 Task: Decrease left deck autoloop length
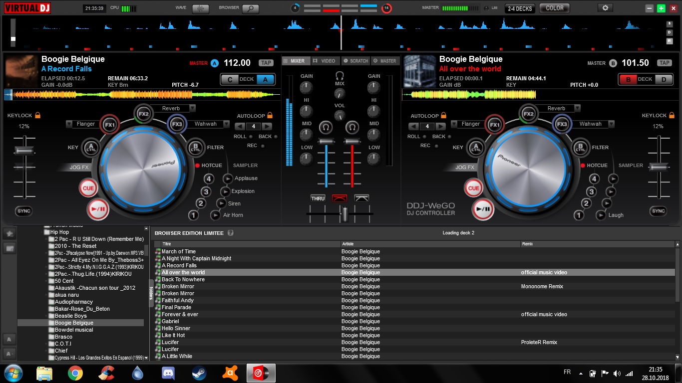pyautogui.click(x=240, y=126)
